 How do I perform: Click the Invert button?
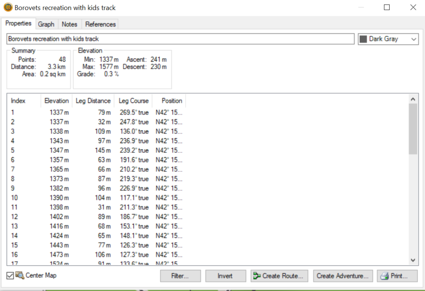225,276
